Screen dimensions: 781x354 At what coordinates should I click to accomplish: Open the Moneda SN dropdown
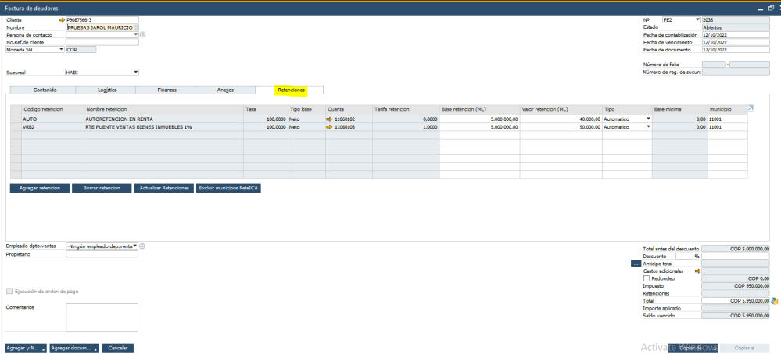(61, 49)
